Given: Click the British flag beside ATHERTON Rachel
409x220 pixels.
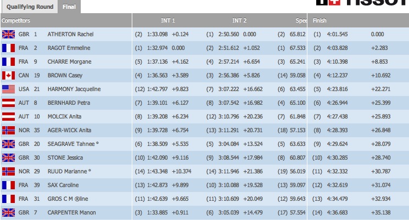Looking at the screenshot, I should point(9,34).
